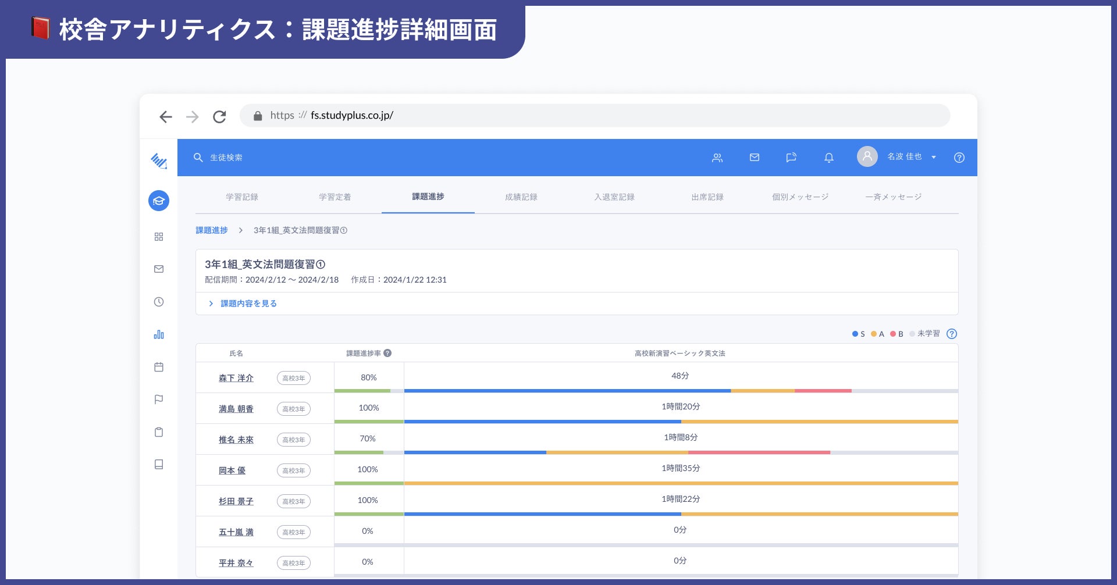Viewport: 1117px width, 585px height.
Task: Open user dropdown next to 名波 佳也
Action: (934, 158)
